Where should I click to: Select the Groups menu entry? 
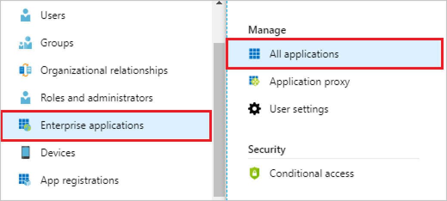click(57, 43)
